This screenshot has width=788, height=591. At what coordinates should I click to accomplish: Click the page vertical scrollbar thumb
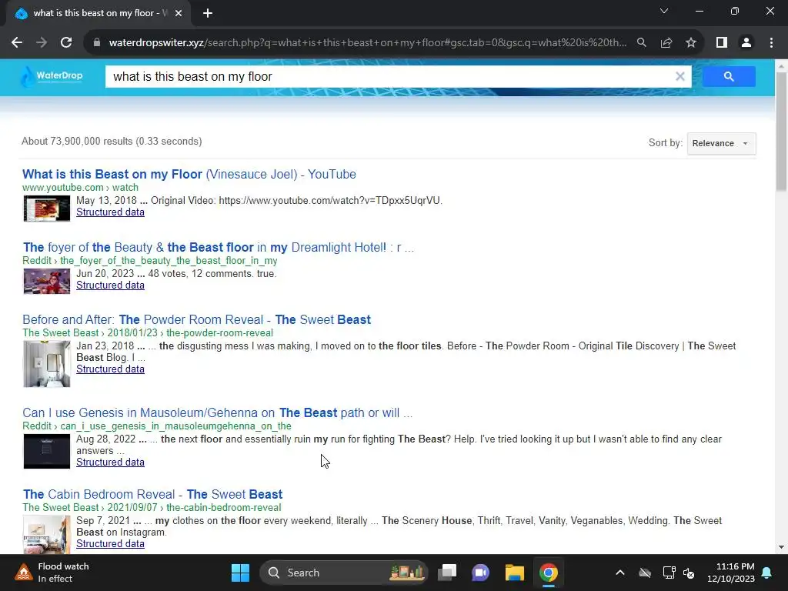point(781,132)
